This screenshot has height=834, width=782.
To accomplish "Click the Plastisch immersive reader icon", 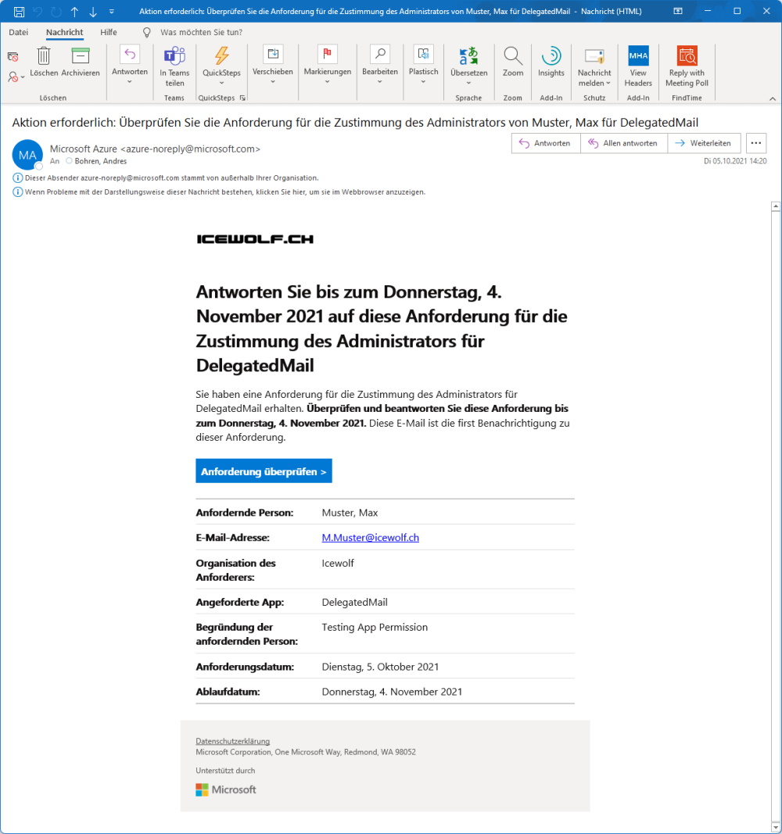I will [423, 54].
